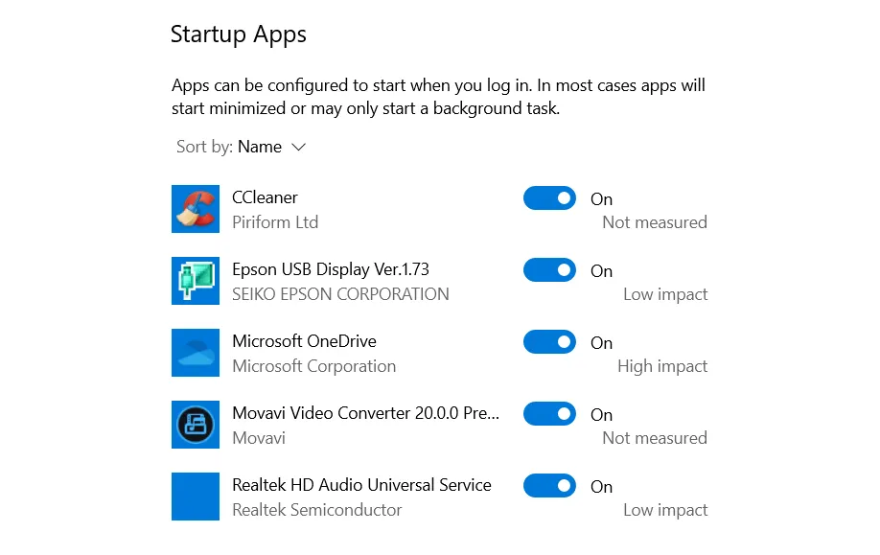
Task: Click the Movavi Video Converter app icon
Action: point(196,425)
